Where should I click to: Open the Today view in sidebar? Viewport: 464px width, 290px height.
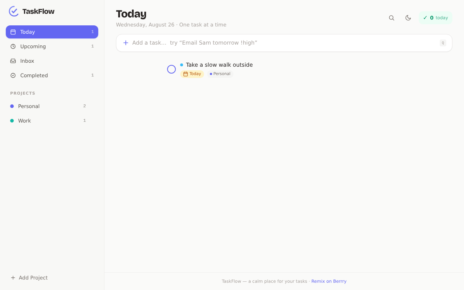pos(52,32)
